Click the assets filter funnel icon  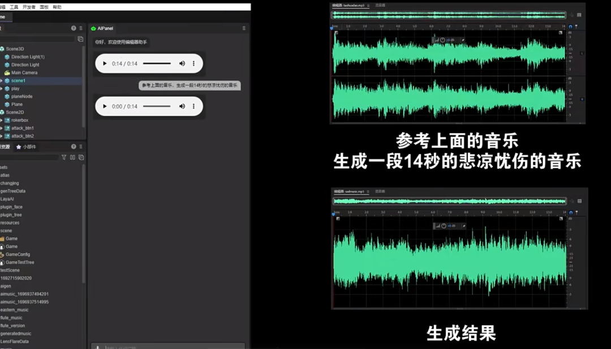[x=64, y=157]
